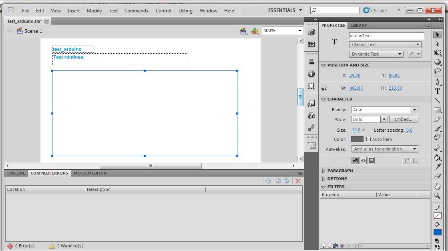Select the Line tool
Screen dimensions: 448x251
pos(437,100)
